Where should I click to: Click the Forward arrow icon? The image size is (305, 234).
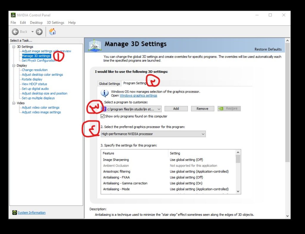pyautogui.click(x=39, y=32)
